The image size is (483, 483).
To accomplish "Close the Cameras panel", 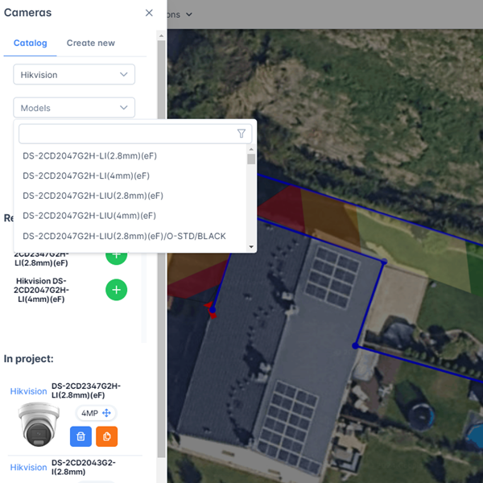I will point(149,13).
